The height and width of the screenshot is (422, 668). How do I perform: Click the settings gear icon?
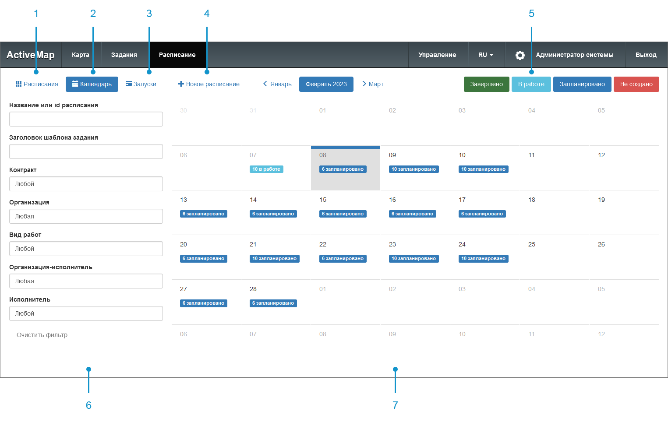[520, 55]
